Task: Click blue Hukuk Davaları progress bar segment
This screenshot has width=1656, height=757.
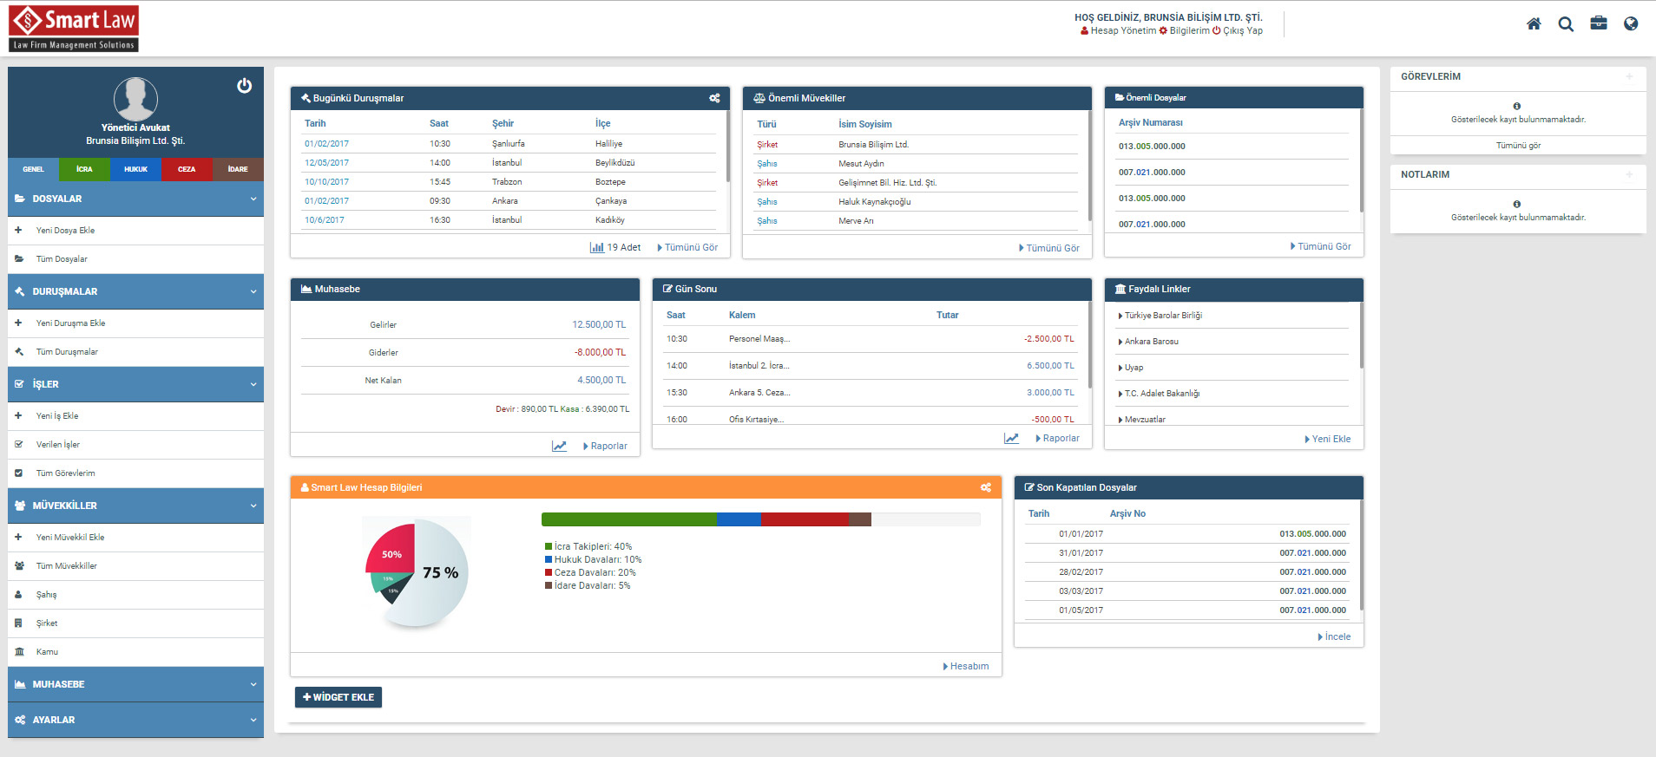Action: [739, 519]
